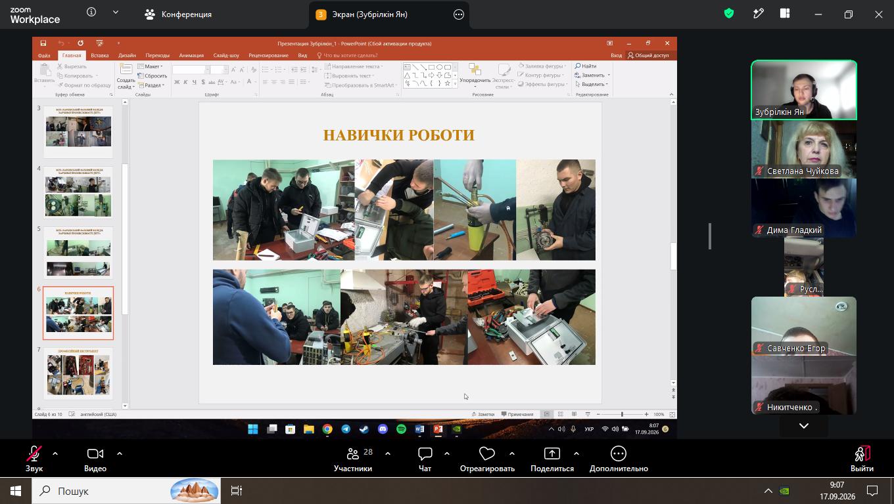Open more options on Экран tab

point(459,14)
